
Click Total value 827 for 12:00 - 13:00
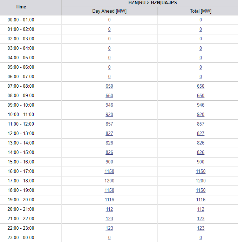click(x=200, y=133)
